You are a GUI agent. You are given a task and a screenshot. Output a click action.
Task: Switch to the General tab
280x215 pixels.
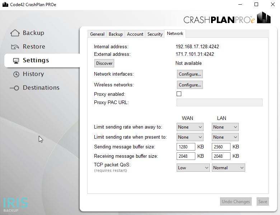97,34
